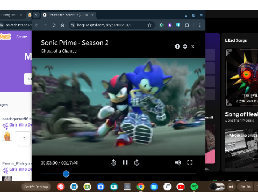Viewport: 258px width, 193px height.
Task: Close the video player overlay
Action: (192, 47)
